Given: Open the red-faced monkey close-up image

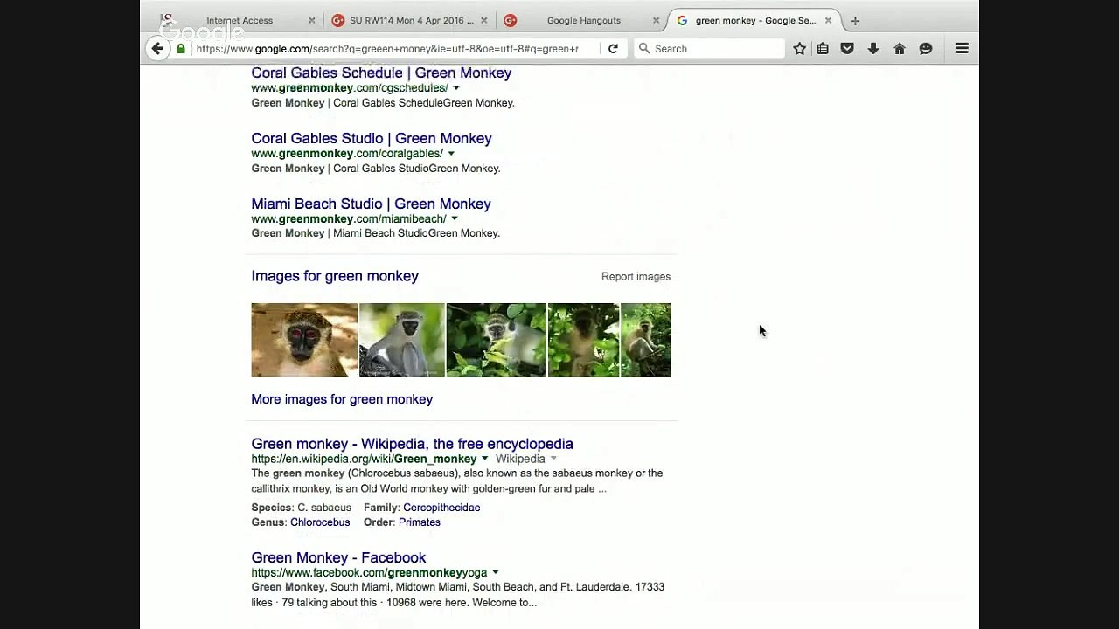Looking at the screenshot, I should coord(304,340).
